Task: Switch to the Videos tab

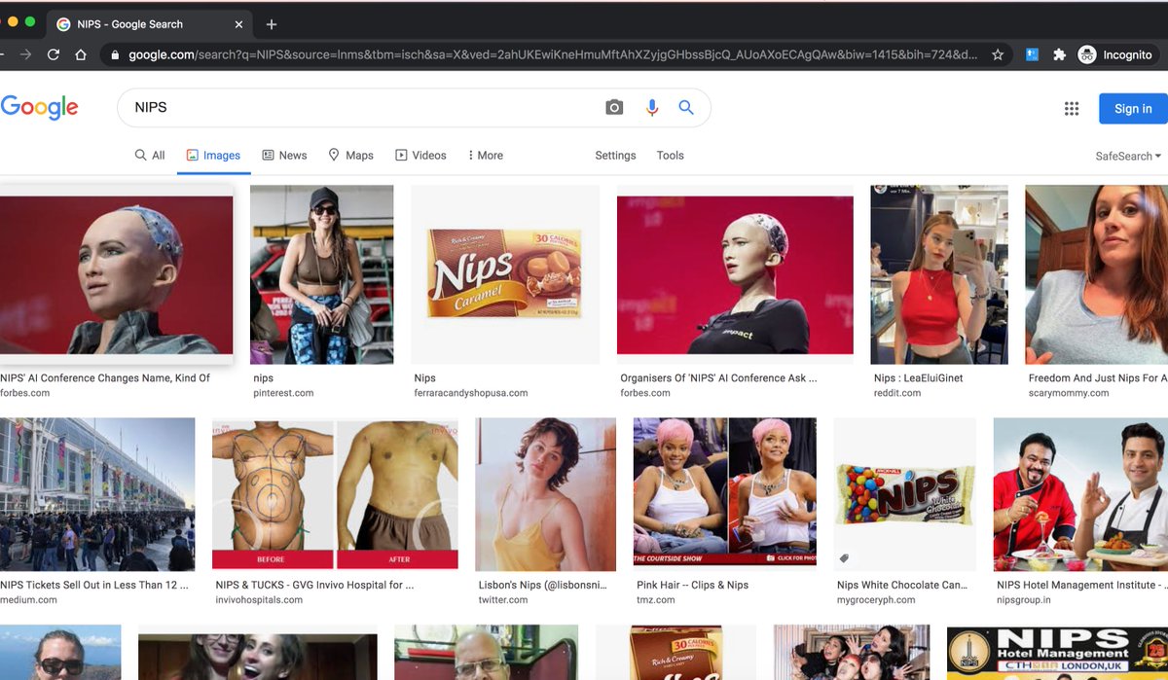Action: [420, 156]
